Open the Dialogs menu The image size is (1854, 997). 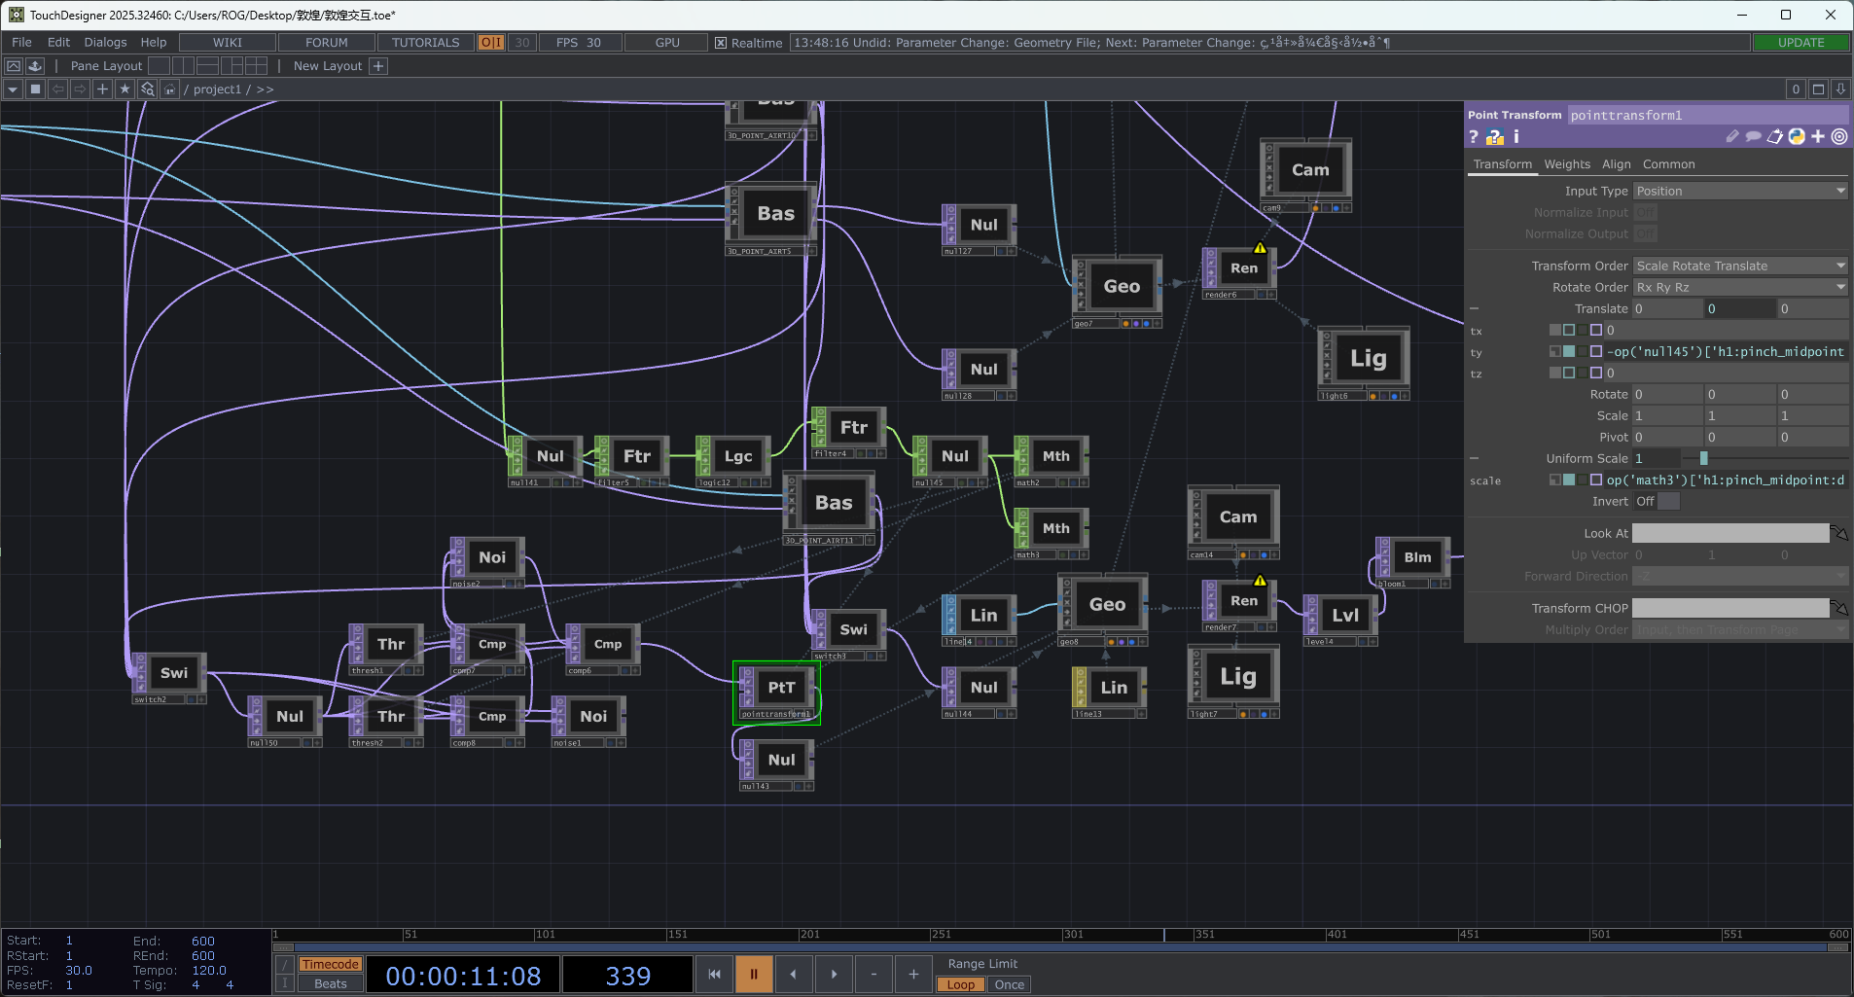pyautogui.click(x=105, y=43)
